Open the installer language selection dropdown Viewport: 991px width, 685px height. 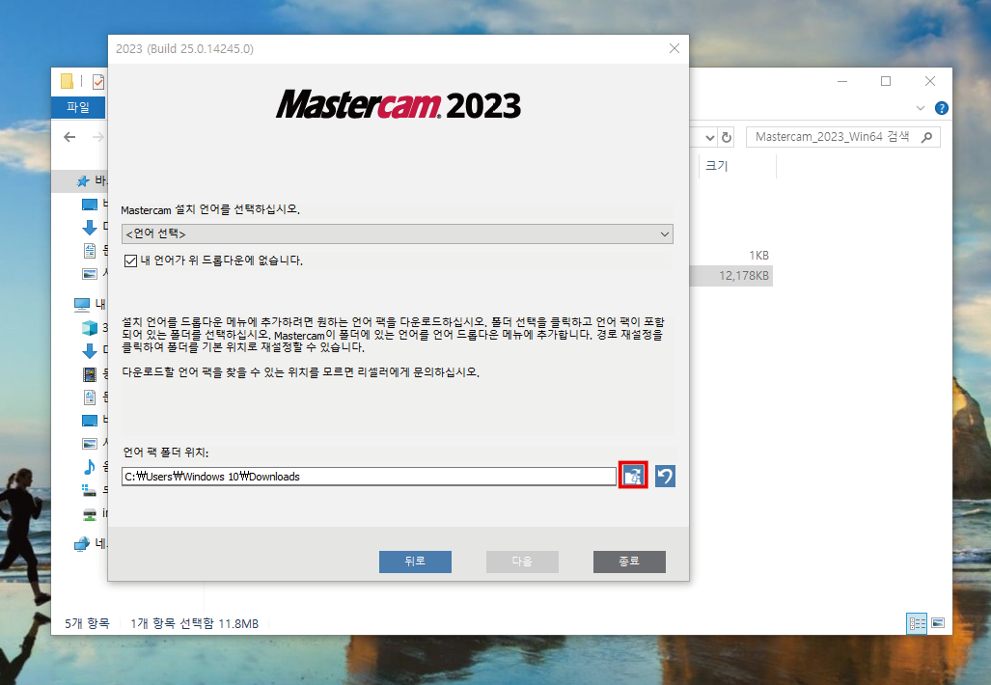pos(397,233)
